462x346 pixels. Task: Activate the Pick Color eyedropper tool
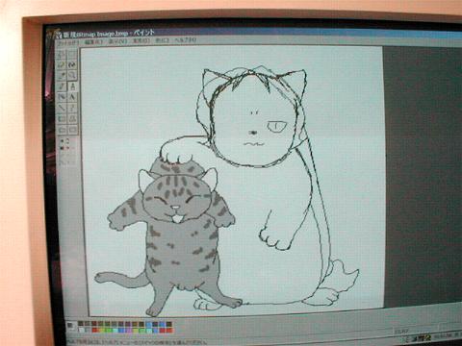point(62,76)
